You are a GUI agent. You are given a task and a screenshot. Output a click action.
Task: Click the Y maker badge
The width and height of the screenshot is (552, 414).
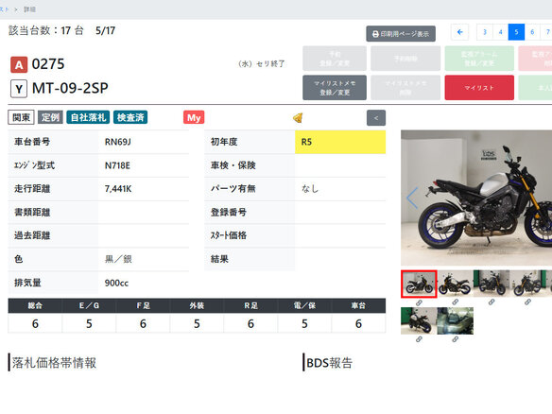(x=19, y=89)
